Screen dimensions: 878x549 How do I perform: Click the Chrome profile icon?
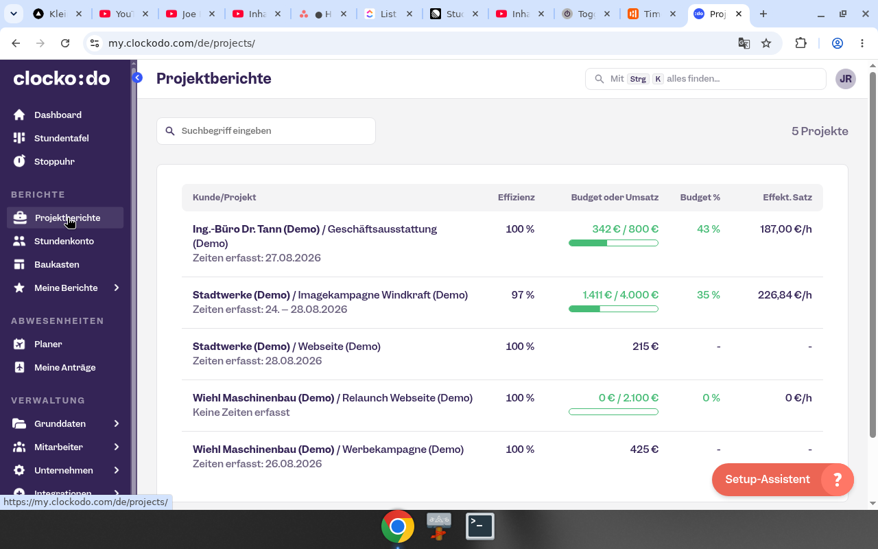pos(838,43)
